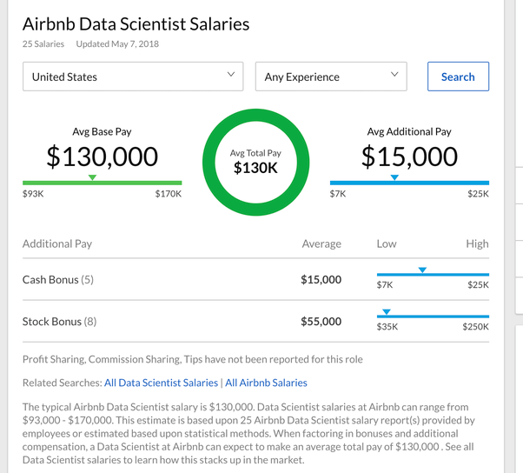
Task: Click the chevron arrow in the Any Experience dropdown
Action: tap(394, 76)
